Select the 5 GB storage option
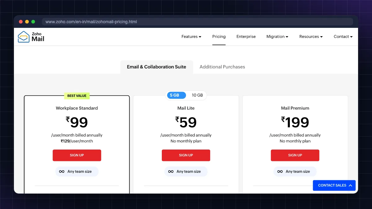The width and height of the screenshot is (372, 209). [176, 95]
